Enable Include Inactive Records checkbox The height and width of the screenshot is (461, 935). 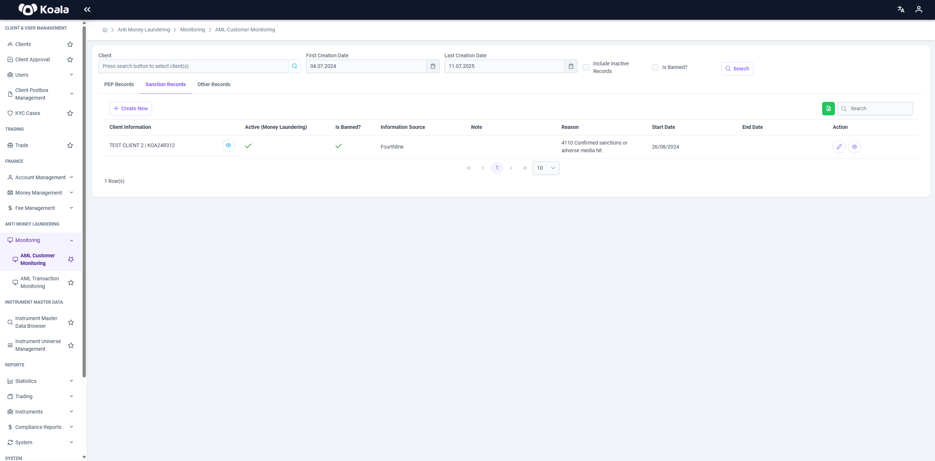(x=586, y=68)
